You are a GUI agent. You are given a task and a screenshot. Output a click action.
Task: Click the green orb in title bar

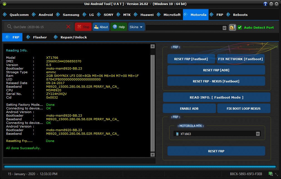pyautogui.click(x=4, y=4)
